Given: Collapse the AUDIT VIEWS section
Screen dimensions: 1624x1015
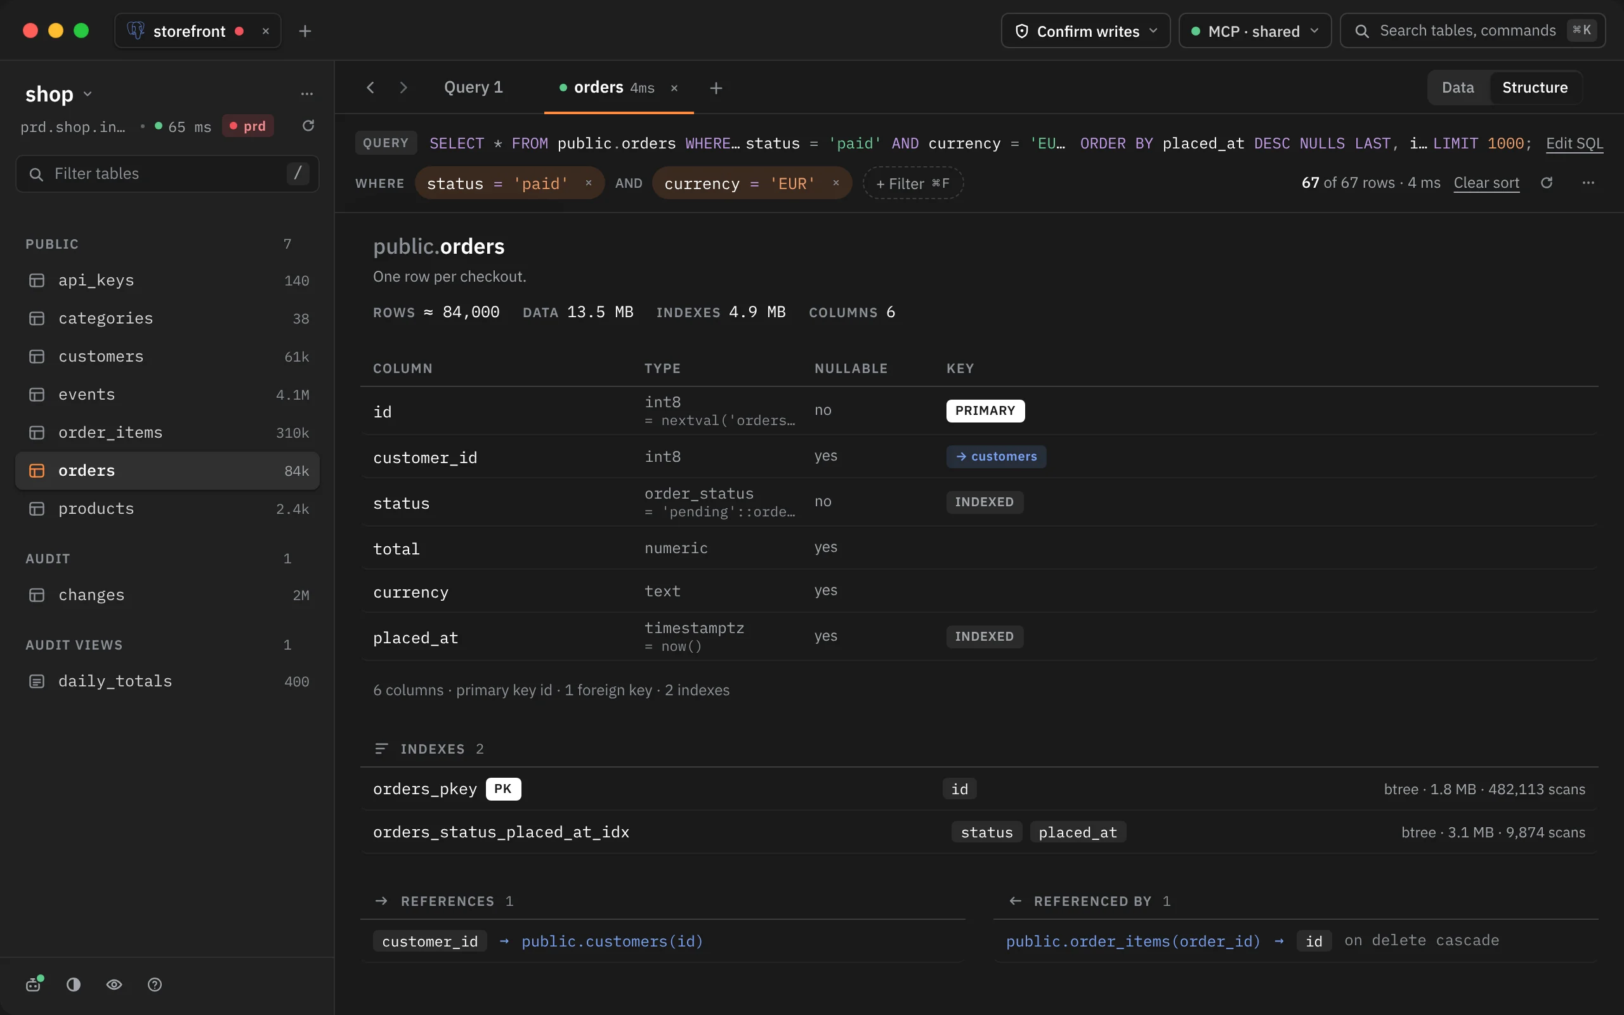Looking at the screenshot, I should click(74, 645).
